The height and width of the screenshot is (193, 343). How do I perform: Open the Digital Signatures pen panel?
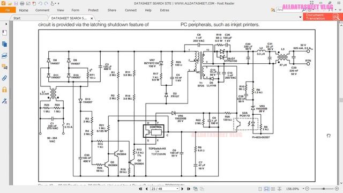tap(4, 101)
